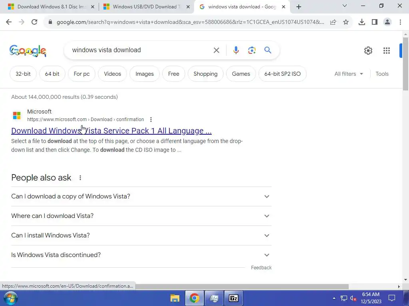Click the address bar URL
Image resolution: width=409 pixels, height=306 pixels.
[x=191, y=22]
